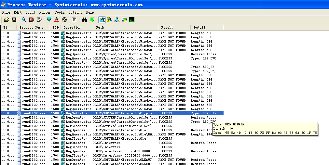Click the Result column header
This screenshot has height=165, width=329.
click(x=174, y=27)
